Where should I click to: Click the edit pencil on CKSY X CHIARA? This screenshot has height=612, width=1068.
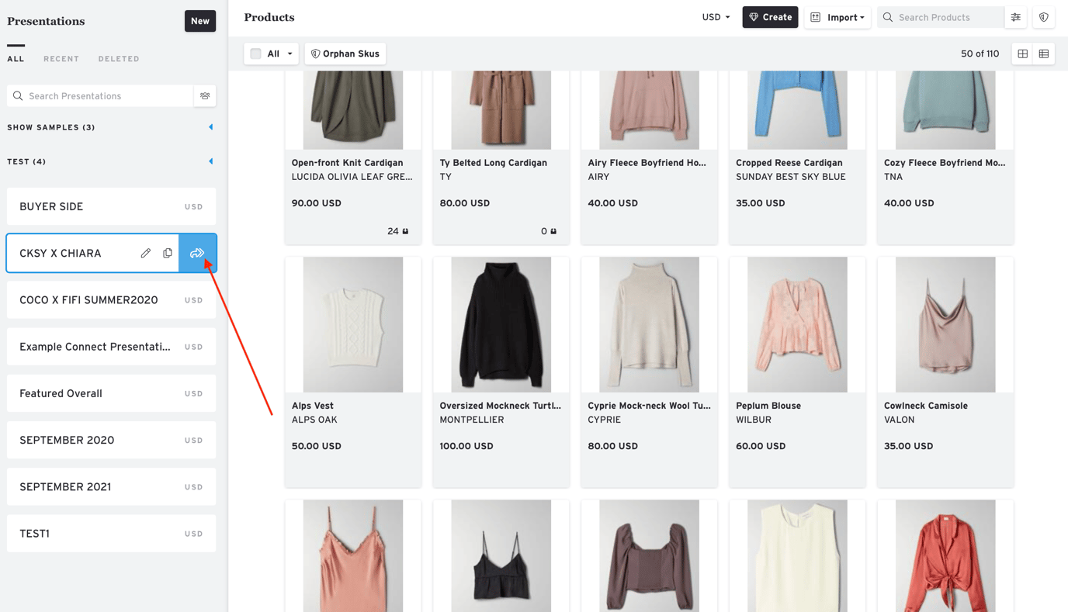146,253
